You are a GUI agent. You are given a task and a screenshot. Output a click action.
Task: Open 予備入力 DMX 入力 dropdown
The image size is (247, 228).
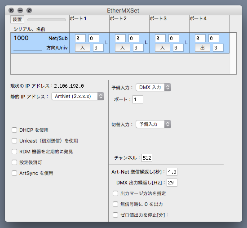(154, 87)
